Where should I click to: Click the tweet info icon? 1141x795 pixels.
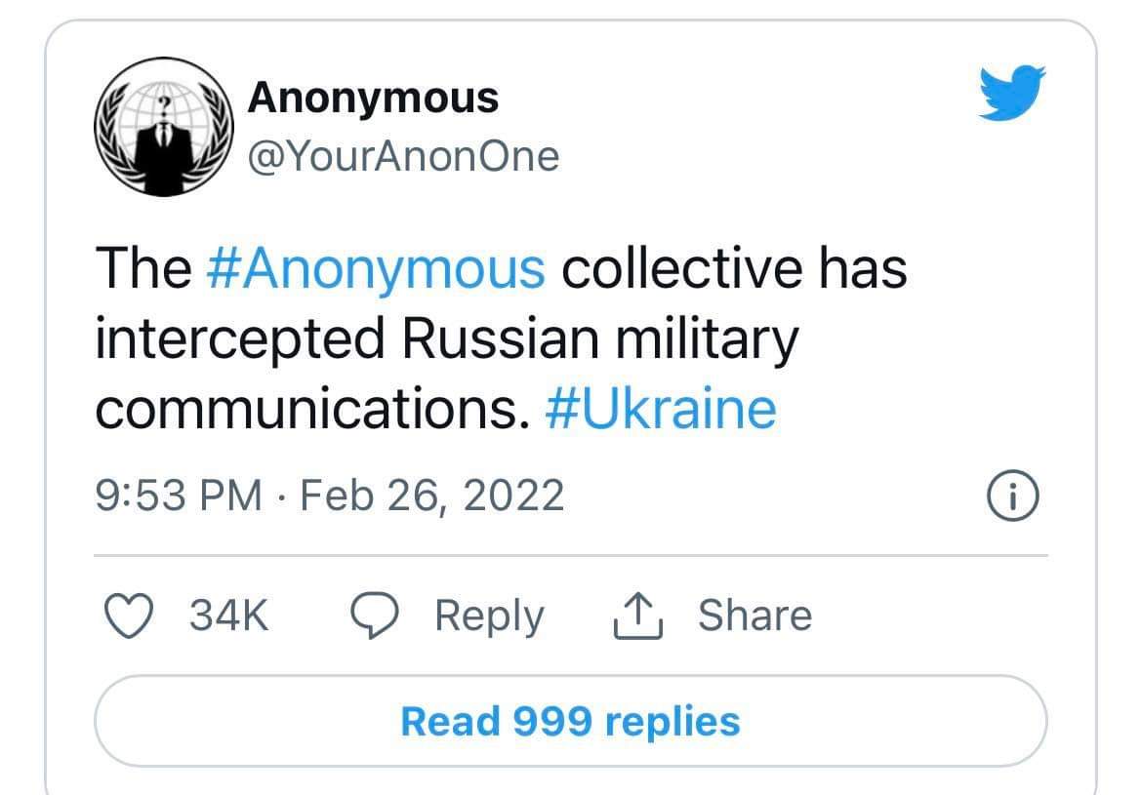pos(1013,497)
